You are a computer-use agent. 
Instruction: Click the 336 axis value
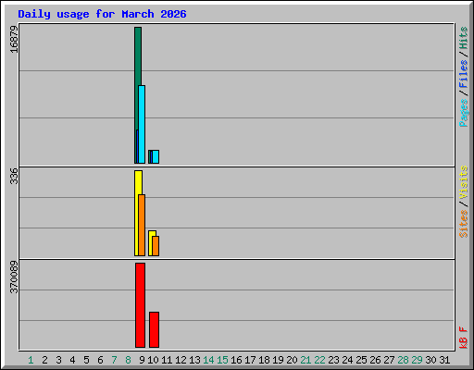14,176
